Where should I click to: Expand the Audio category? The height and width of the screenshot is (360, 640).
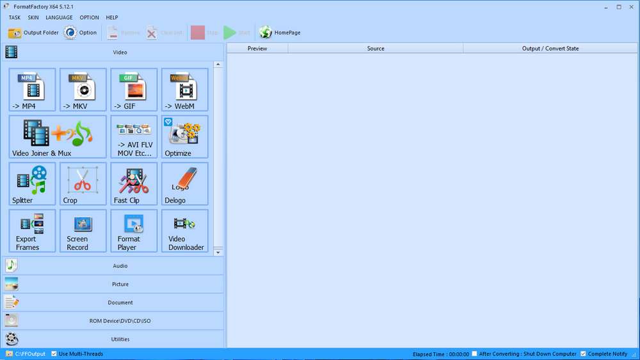coord(113,266)
